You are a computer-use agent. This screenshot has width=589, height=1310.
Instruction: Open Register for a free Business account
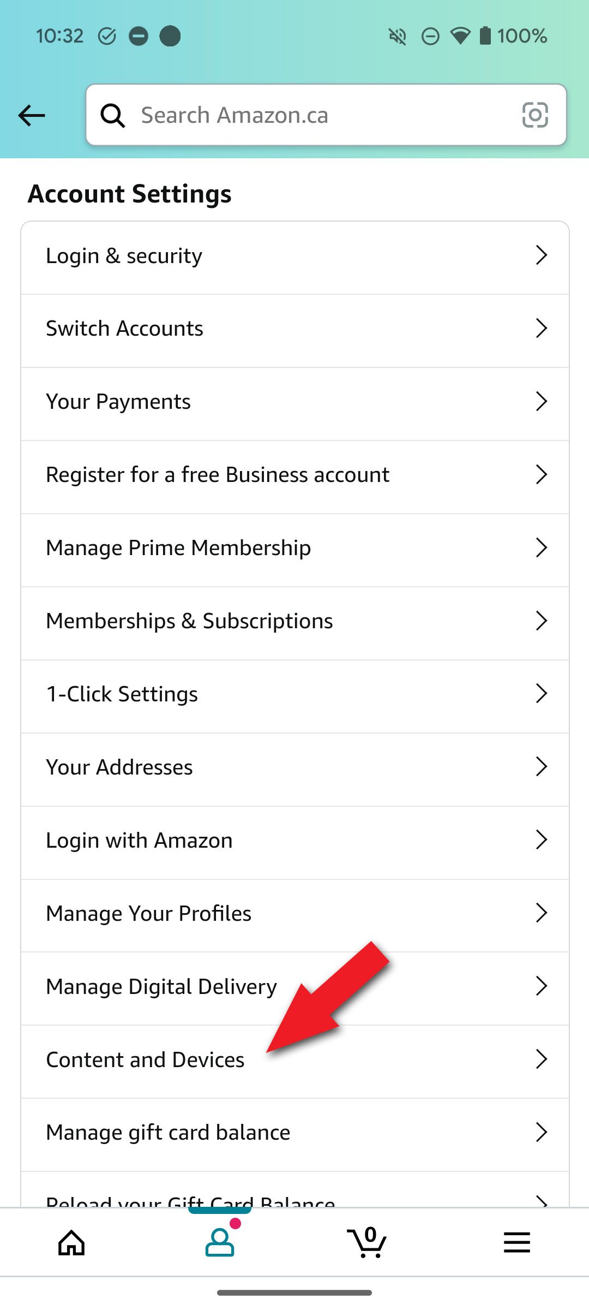coord(218,475)
